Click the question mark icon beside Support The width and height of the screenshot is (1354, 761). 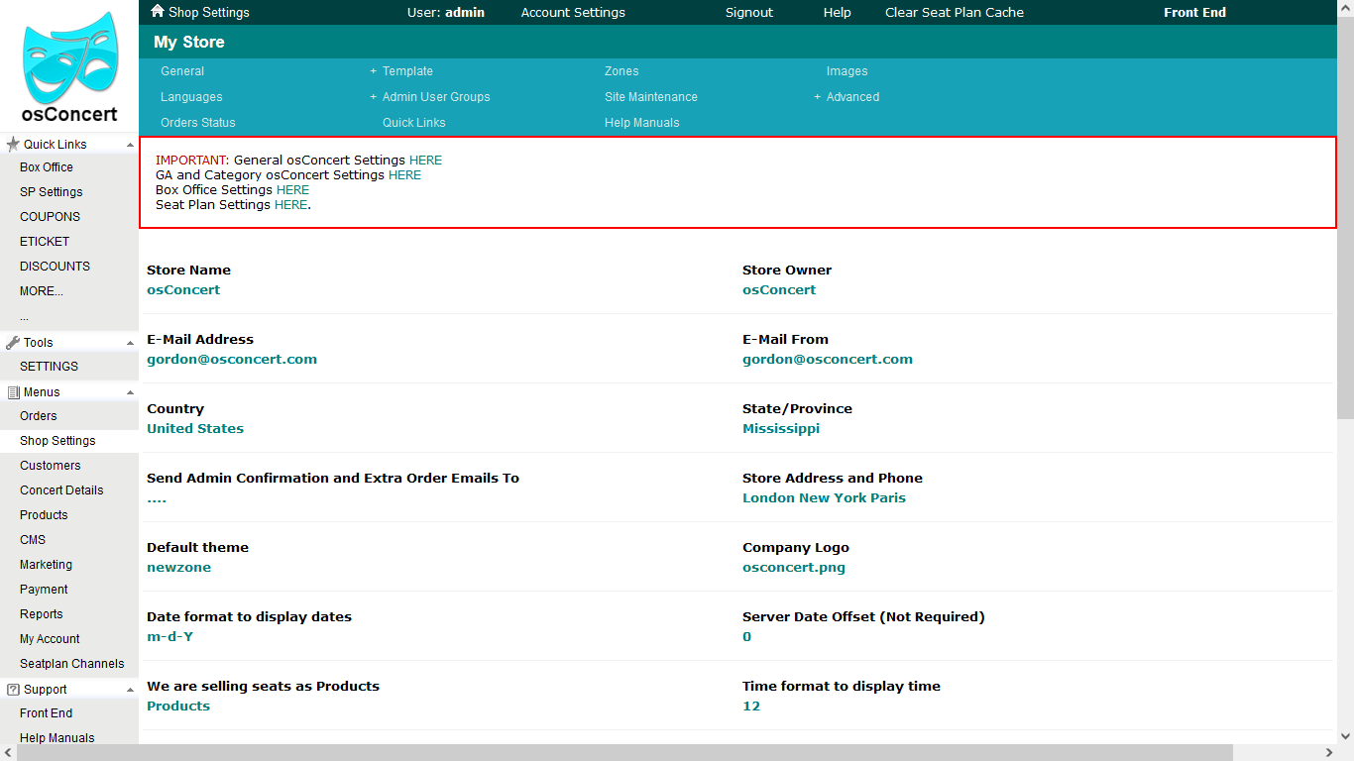pos(13,690)
